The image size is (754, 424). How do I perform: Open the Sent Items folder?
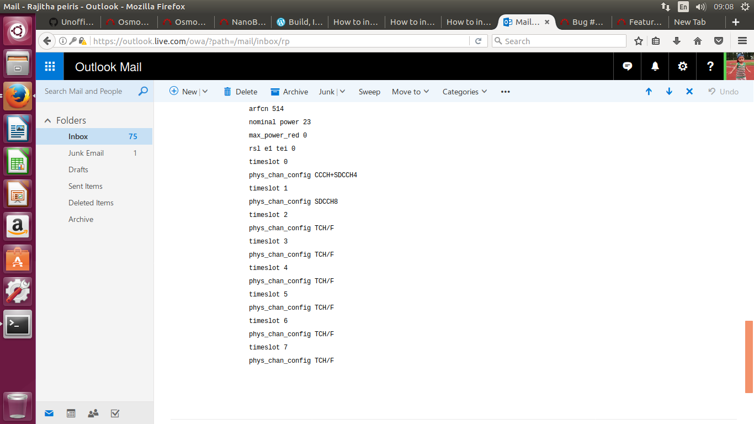[x=94, y=186]
